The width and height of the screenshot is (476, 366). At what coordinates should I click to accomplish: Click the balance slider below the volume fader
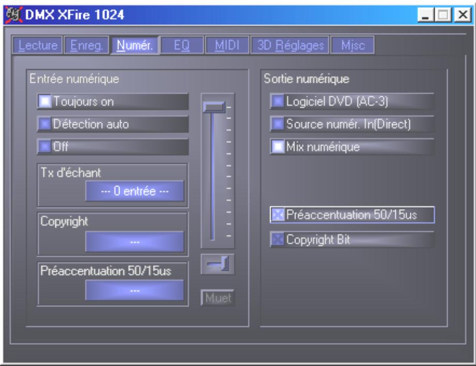pyautogui.click(x=217, y=264)
